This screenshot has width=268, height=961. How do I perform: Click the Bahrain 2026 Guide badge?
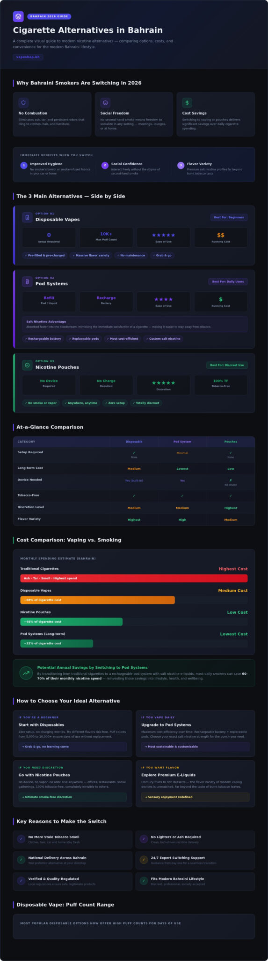click(49, 16)
